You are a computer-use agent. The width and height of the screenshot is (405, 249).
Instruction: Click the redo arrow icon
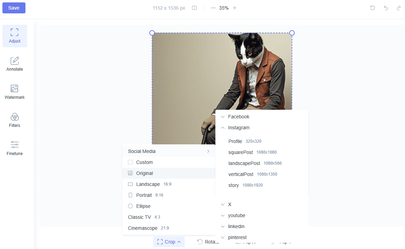pyautogui.click(x=399, y=8)
